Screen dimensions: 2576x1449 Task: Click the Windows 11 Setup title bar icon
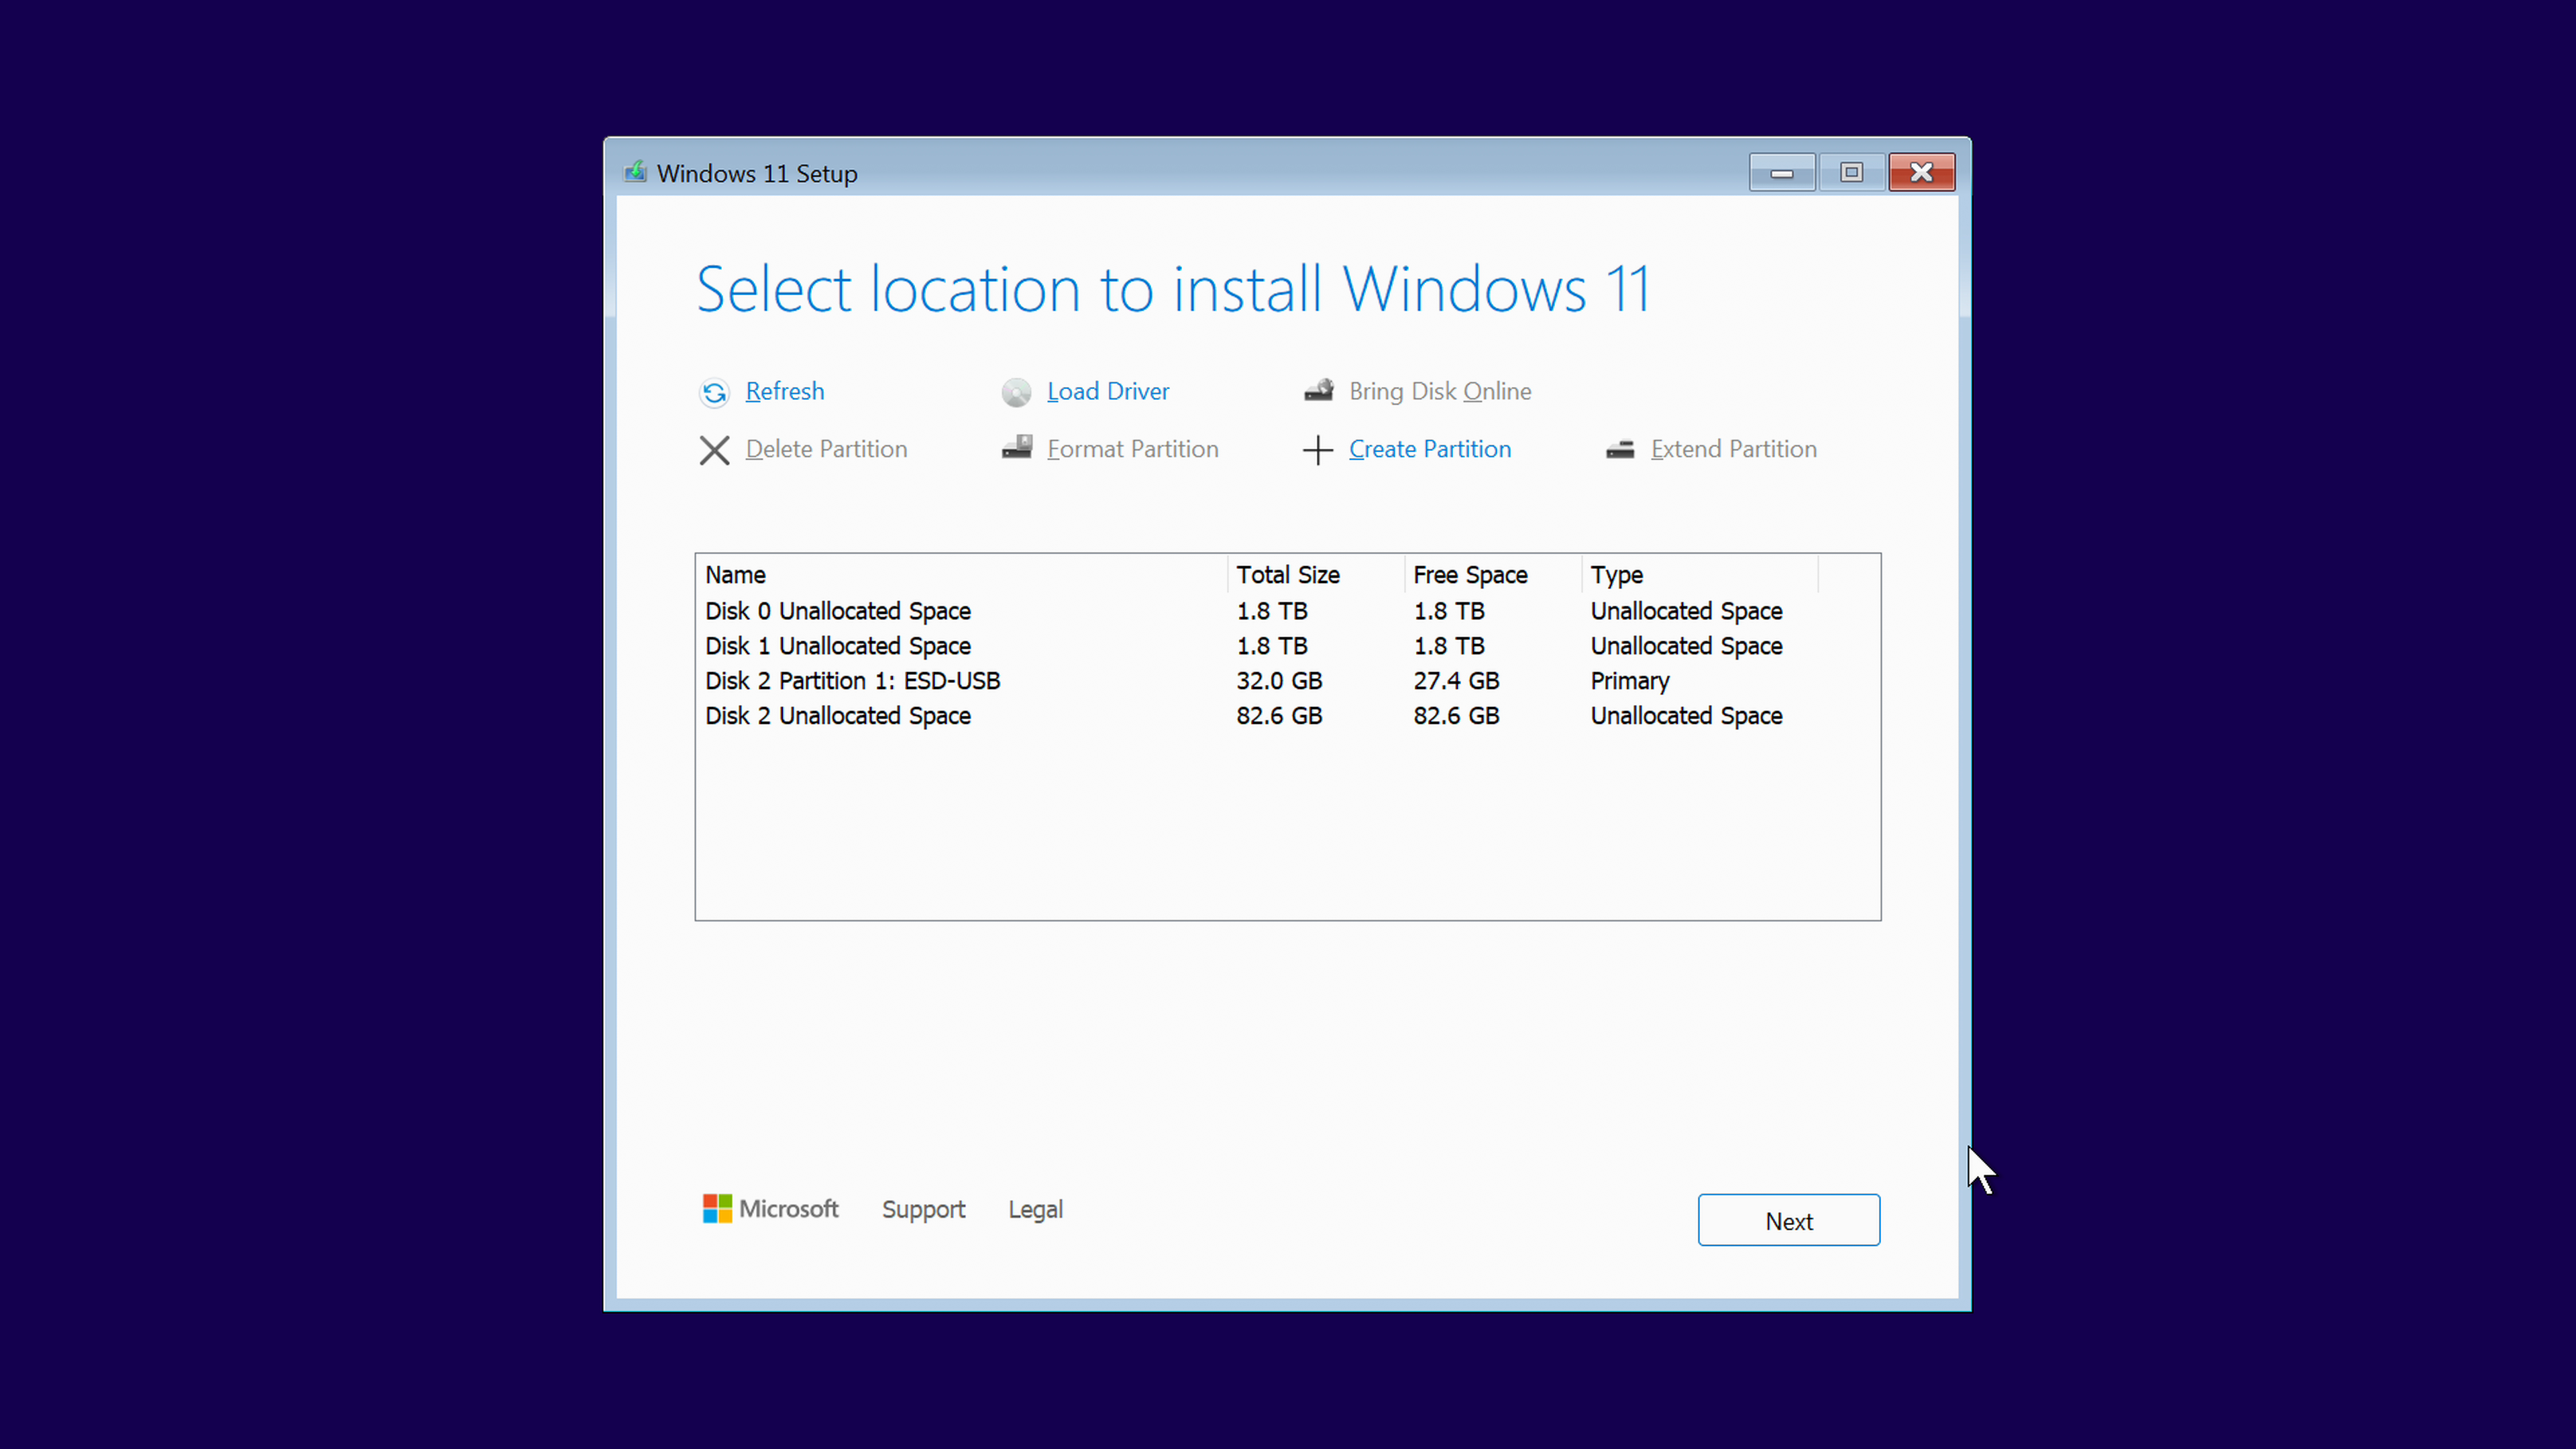click(635, 172)
